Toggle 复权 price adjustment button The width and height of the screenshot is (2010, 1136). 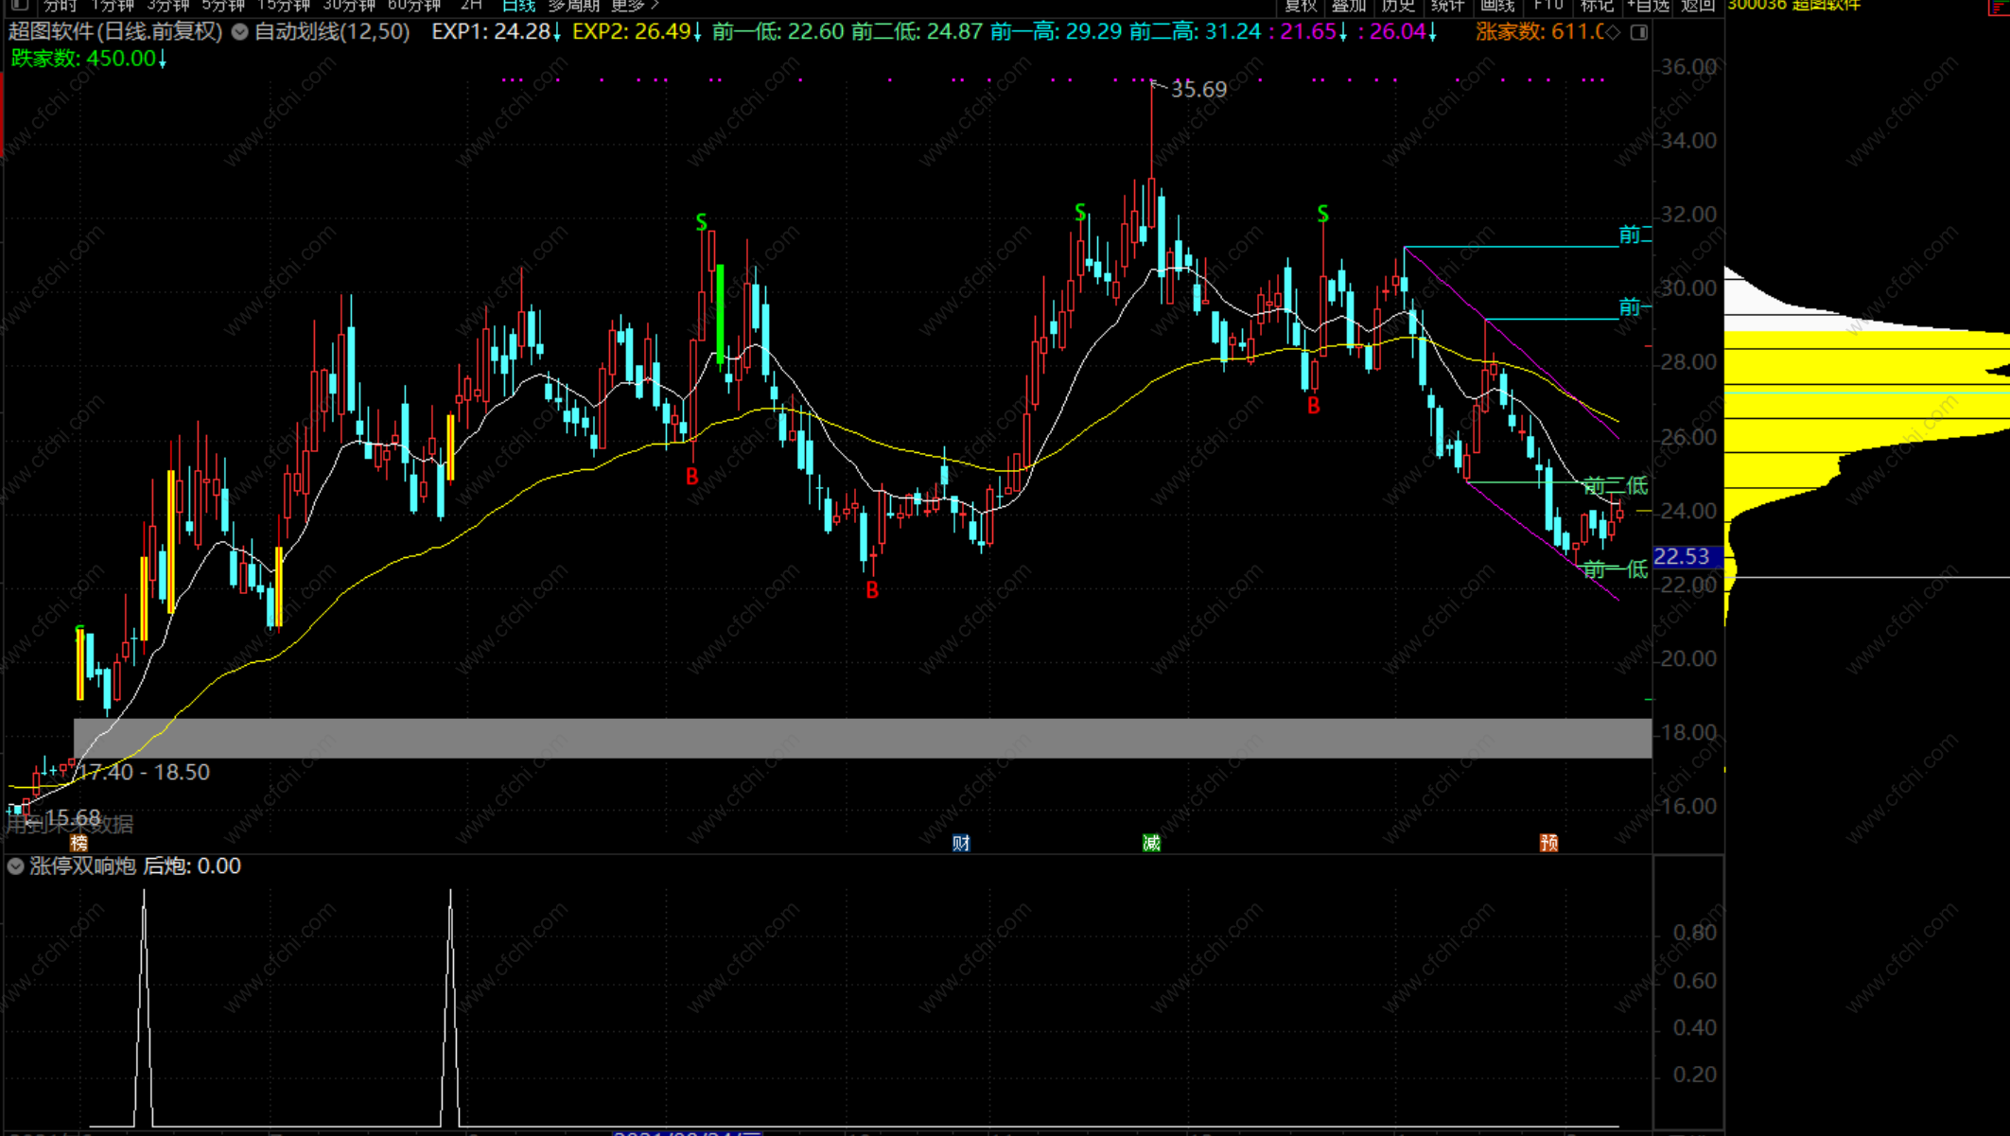[x=1301, y=6]
